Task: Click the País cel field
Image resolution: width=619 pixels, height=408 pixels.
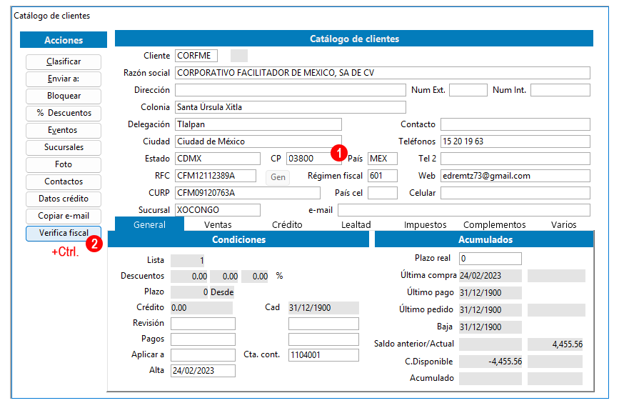Action: [383, 193]
